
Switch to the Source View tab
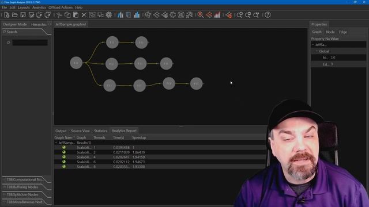tap(80, 131)
